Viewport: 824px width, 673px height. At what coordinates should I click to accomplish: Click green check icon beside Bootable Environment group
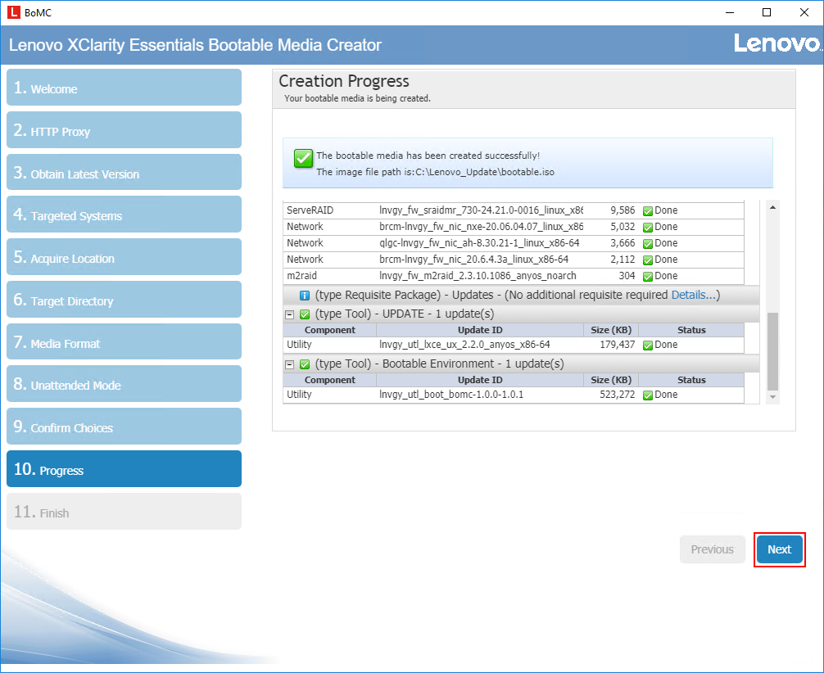tap(304, 364)
